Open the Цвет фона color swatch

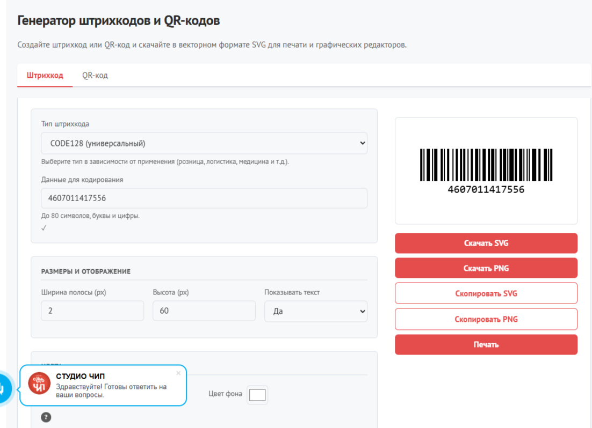tap(257, 394)
